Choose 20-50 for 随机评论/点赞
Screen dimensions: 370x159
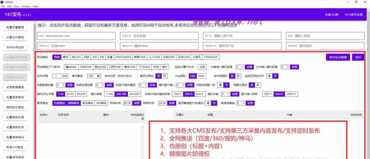pyautogui.click(x=70, y=94)
